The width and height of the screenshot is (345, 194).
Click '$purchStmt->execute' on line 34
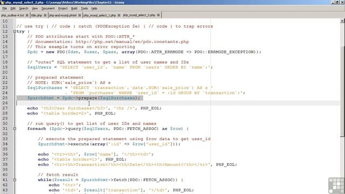pyautogui.click(x=64, y=144)
